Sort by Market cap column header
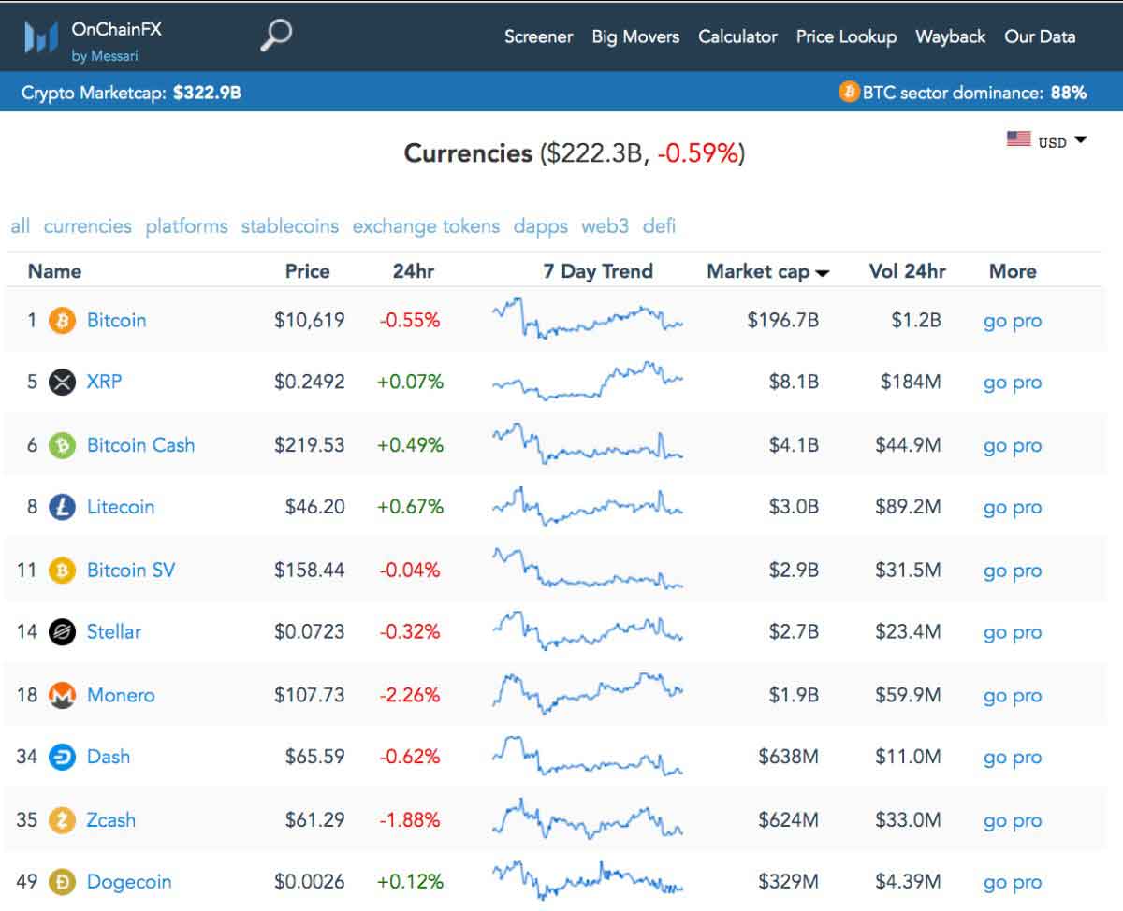Image resolution: width=1123 pixels, height=911 pixels. click(767, 271)
